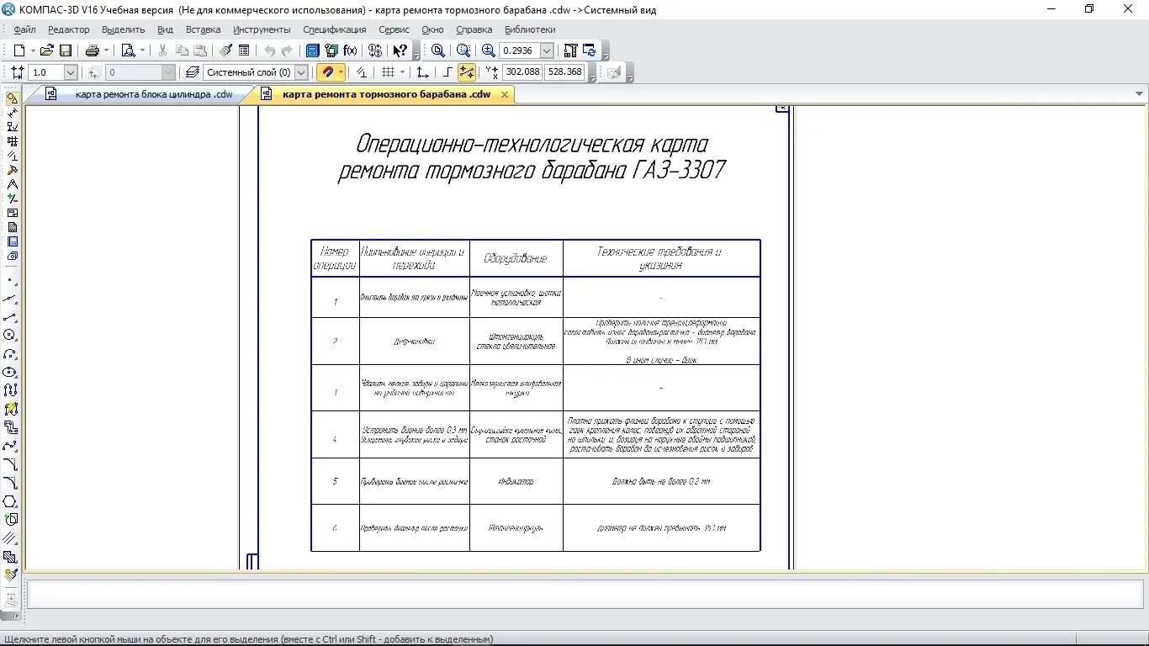Select the Circle tool in the left toolbar

point(10,336)
